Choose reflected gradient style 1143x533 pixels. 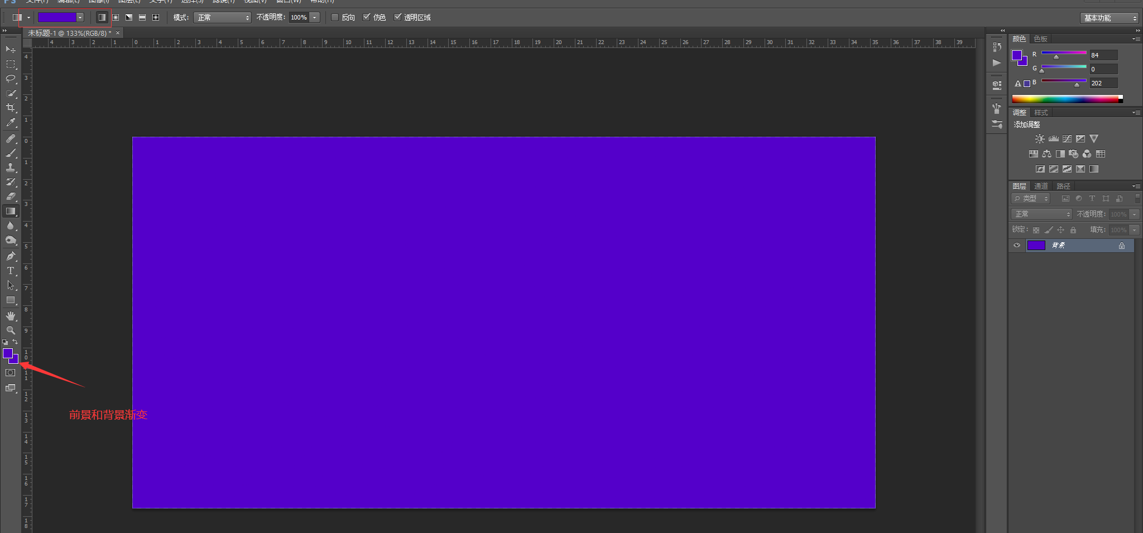[142, 17]
